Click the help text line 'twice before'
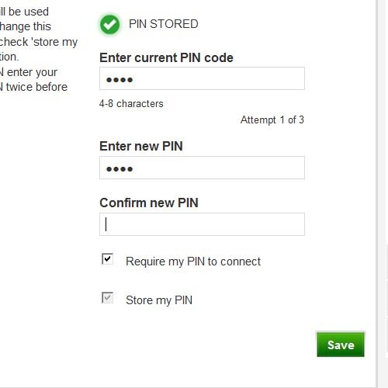The image size is (388, 388). [33, 87]
